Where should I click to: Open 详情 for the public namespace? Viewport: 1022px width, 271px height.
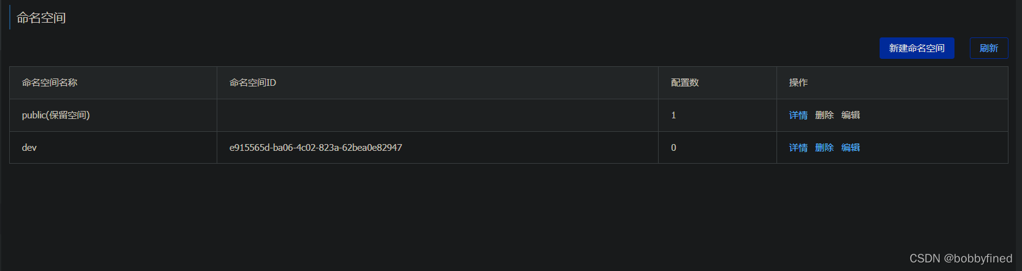798,115
